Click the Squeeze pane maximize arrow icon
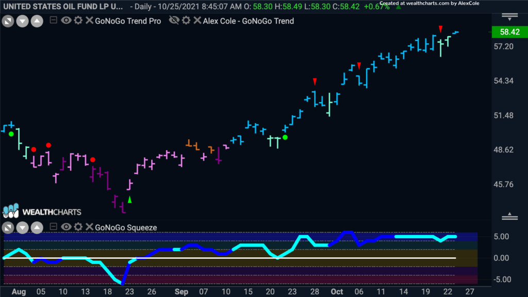 (x=8, y=228)
